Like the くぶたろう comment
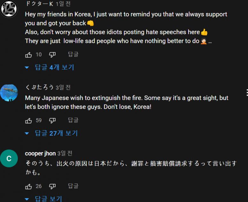The width and height of the screenshot is (248, 202). click(29, 120)
